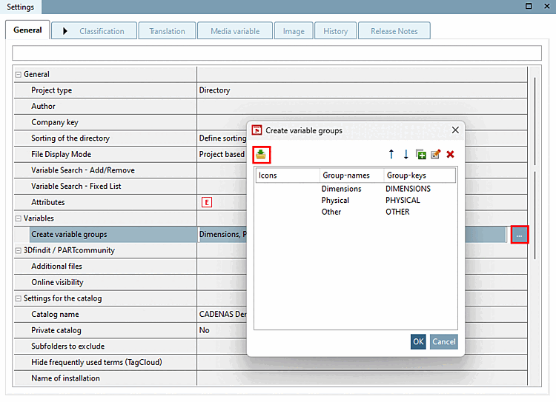The image size is (556, 402).
Task: Select the Company key row
Action: (271, 122)
